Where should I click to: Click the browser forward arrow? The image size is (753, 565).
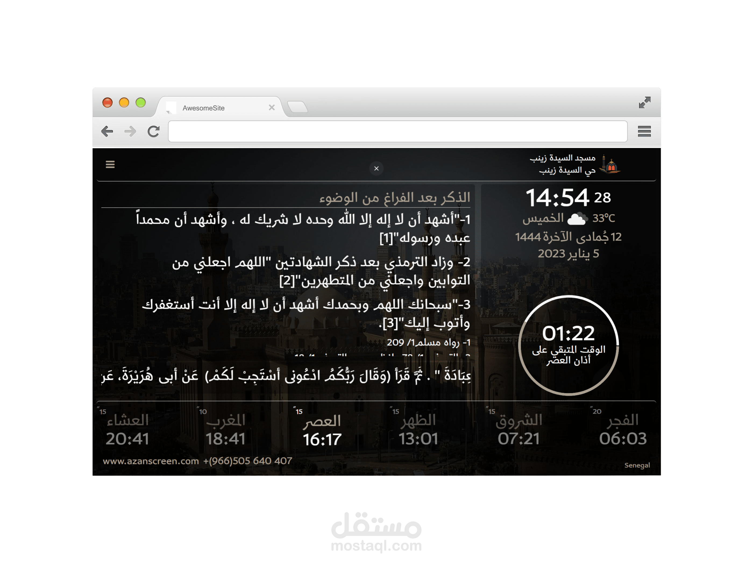(130, 131)
